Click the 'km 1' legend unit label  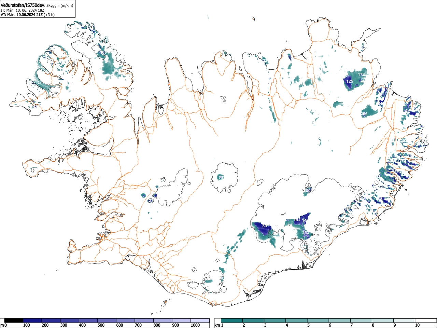click(x=219, y=325)
